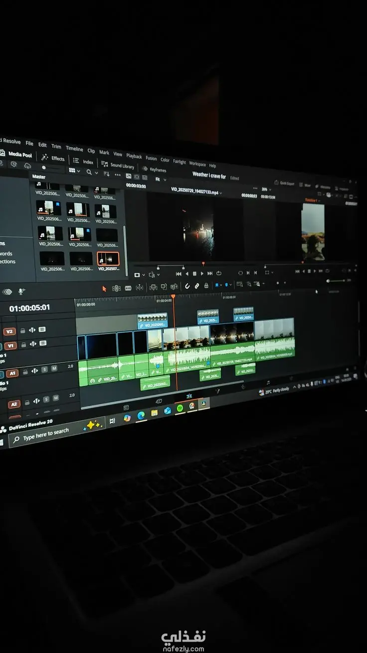Image resolution: width=367 pixels, height=653 pixels.
Task: Open the Help menu
Action: pos(212,165)
